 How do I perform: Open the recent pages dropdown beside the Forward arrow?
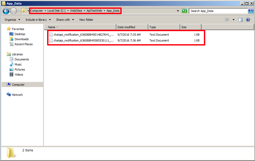coord(18,11)
